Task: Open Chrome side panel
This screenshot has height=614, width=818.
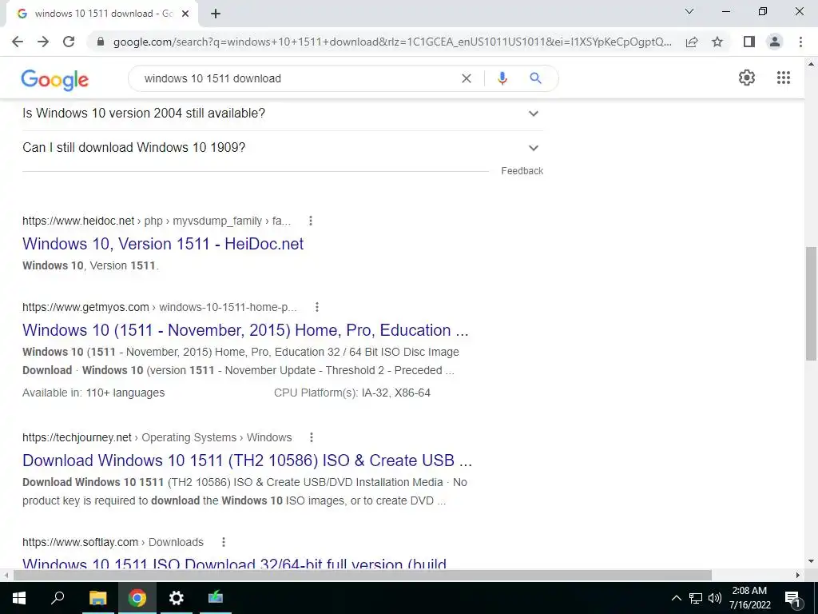Action: click(x=749, y=42)
